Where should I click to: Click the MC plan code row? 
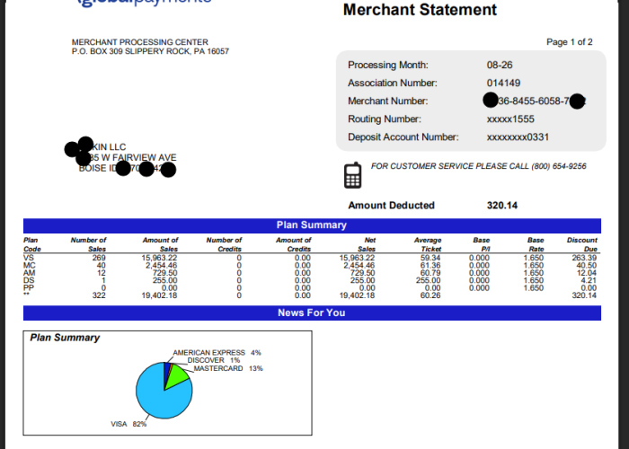(310, 266)
